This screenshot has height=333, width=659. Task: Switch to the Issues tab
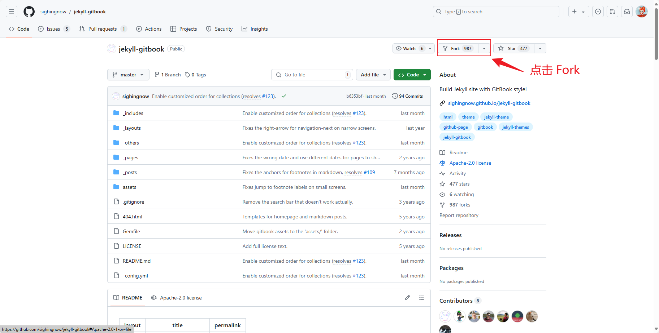coord(54,29)
